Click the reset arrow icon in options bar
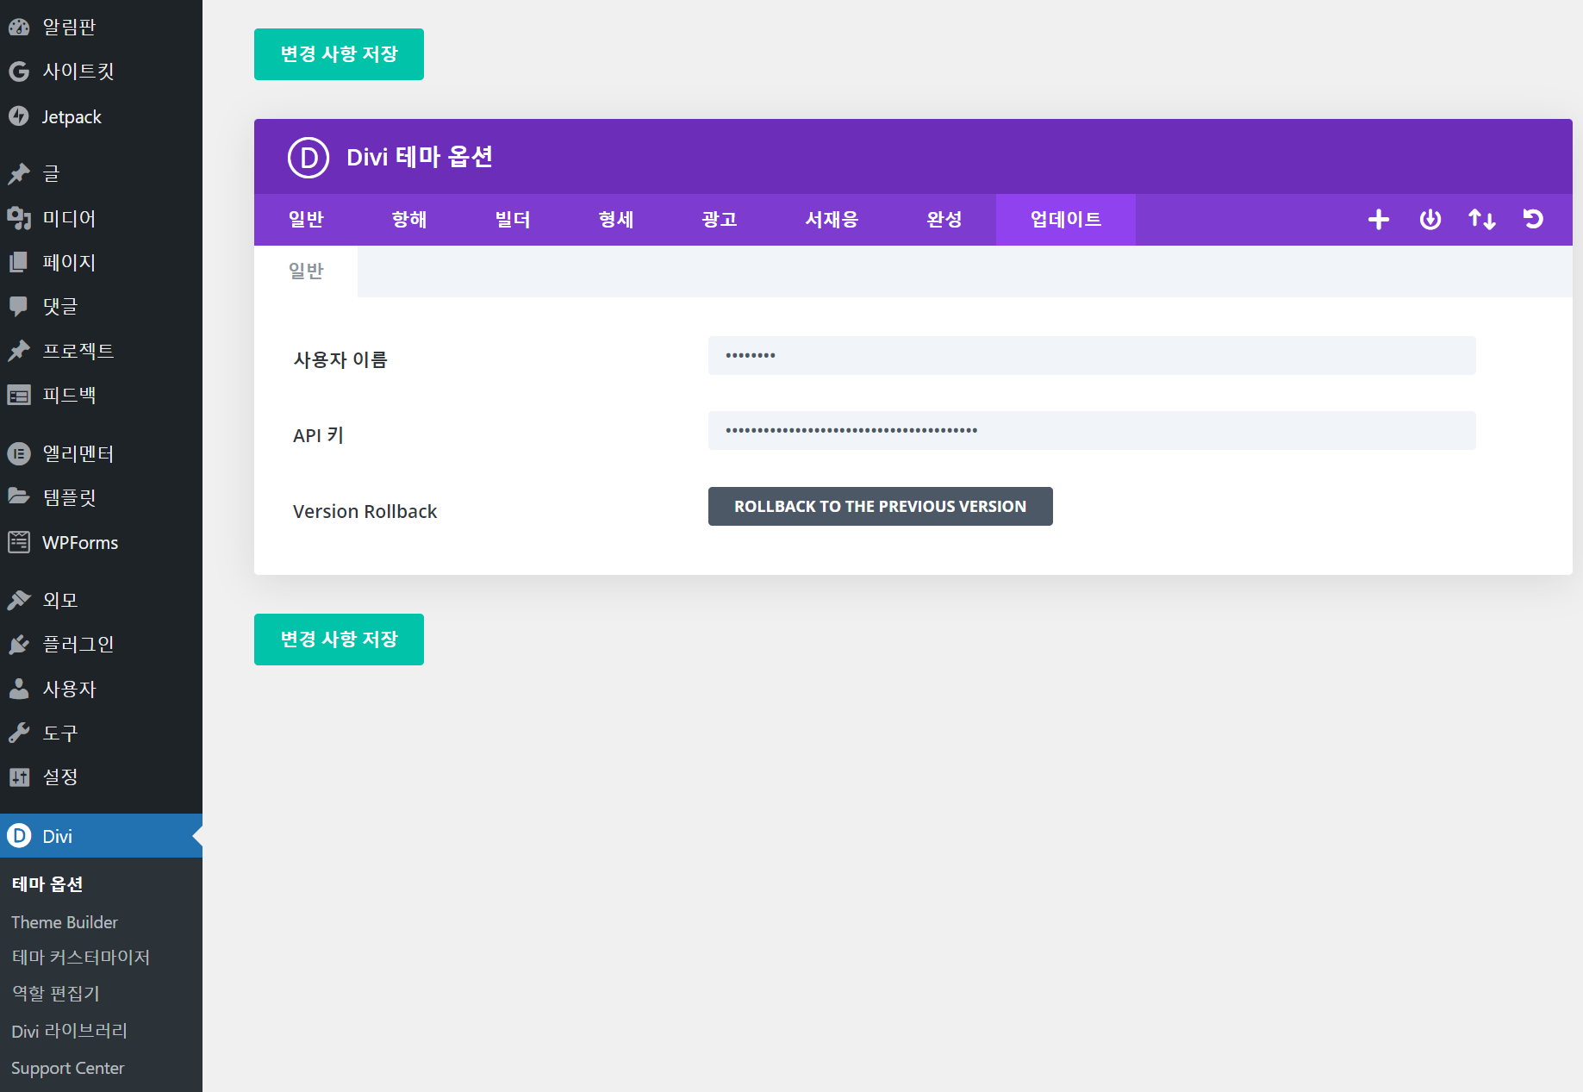 pos(1533,220)
